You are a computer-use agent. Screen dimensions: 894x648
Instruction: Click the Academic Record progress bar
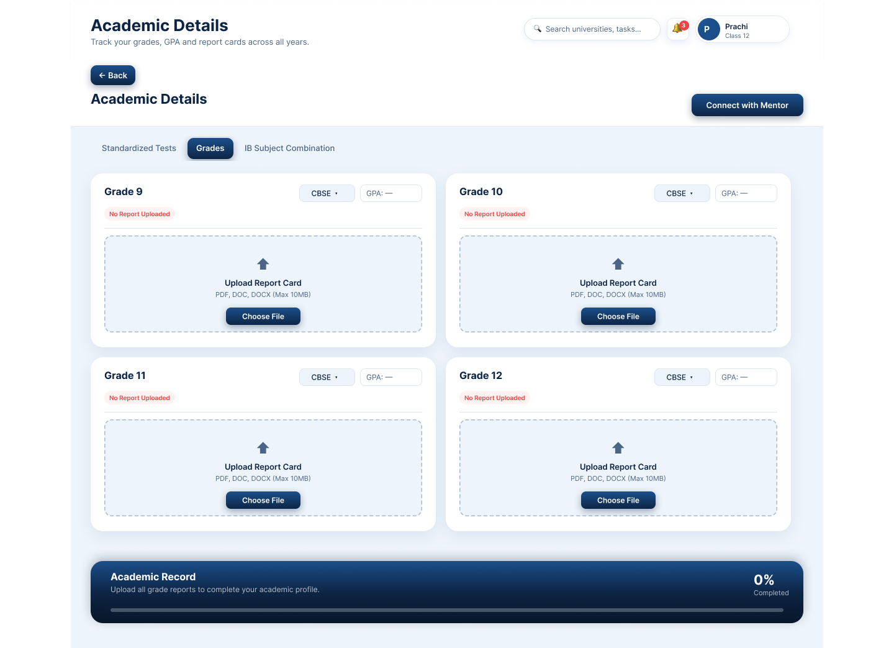[x=447, y=610]
